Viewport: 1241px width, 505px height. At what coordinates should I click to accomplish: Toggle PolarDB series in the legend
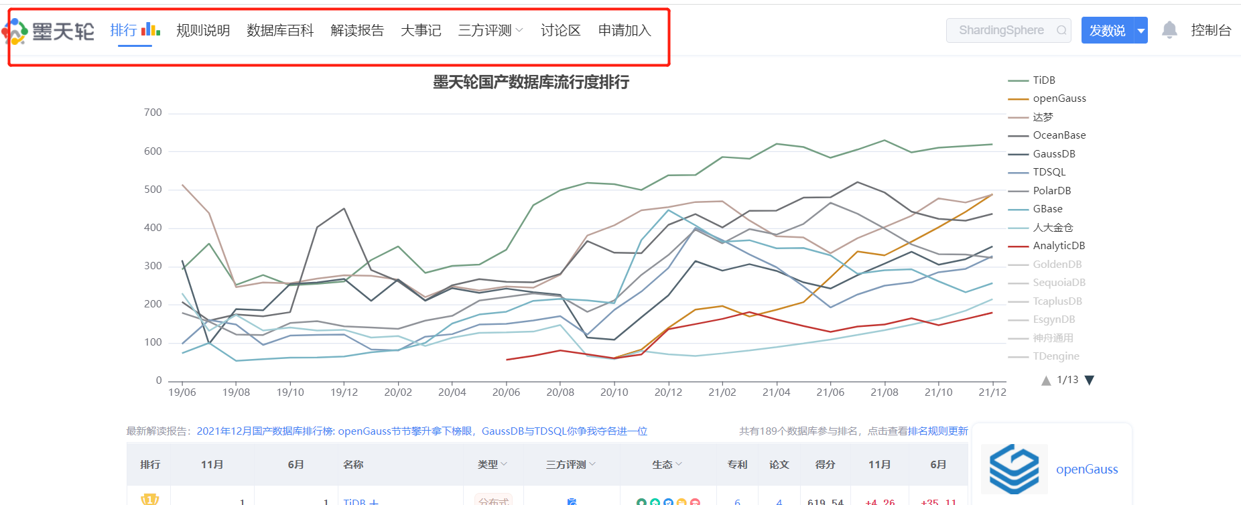coord(1040,191)
